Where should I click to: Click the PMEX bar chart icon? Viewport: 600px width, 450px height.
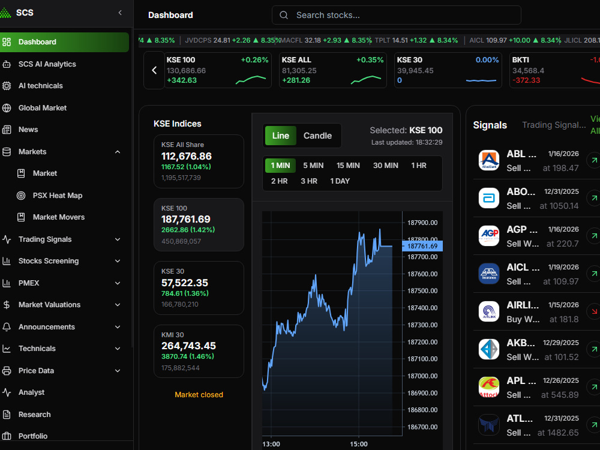pyautogui.click(x=7, y=283)
